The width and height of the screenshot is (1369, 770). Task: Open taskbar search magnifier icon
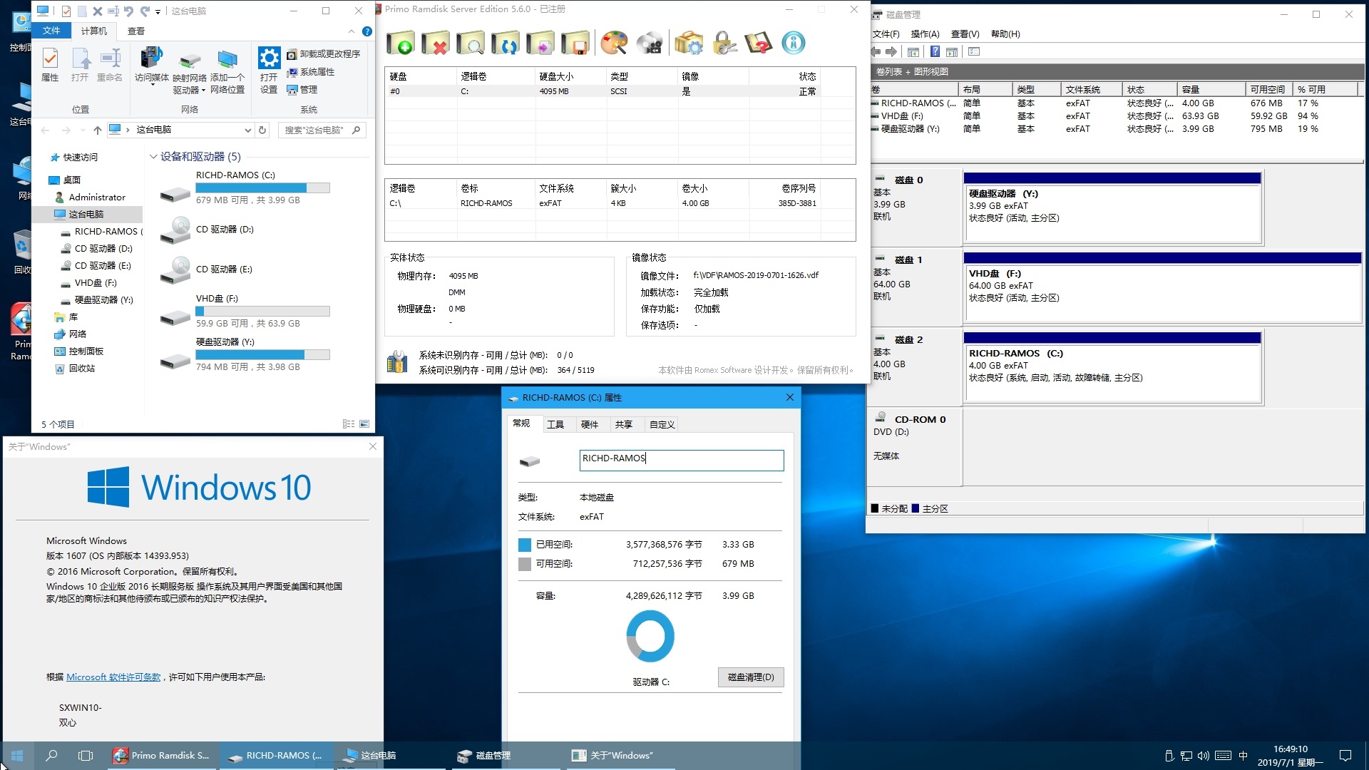pos(51,756)
